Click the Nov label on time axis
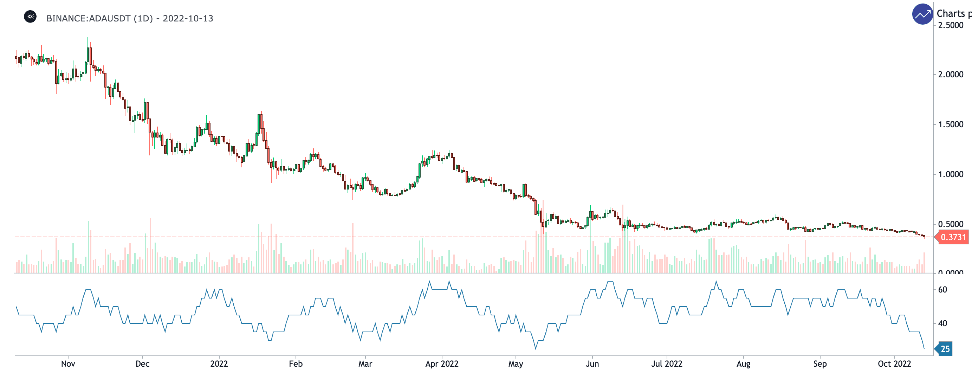 tap(68, 364)
